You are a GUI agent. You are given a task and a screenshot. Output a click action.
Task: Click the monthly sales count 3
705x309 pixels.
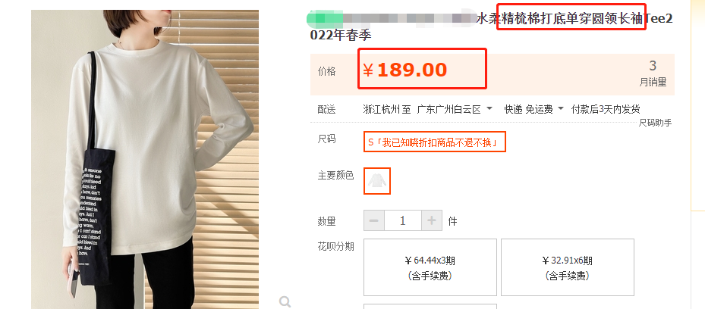tap(653, 66)
